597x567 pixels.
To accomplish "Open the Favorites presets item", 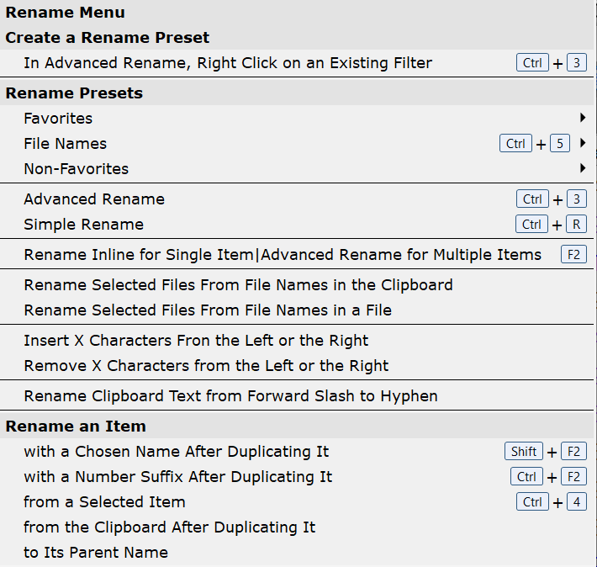I will point(58,119).
